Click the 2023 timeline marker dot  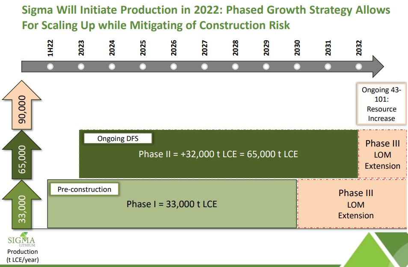click(x=81, y=67)
